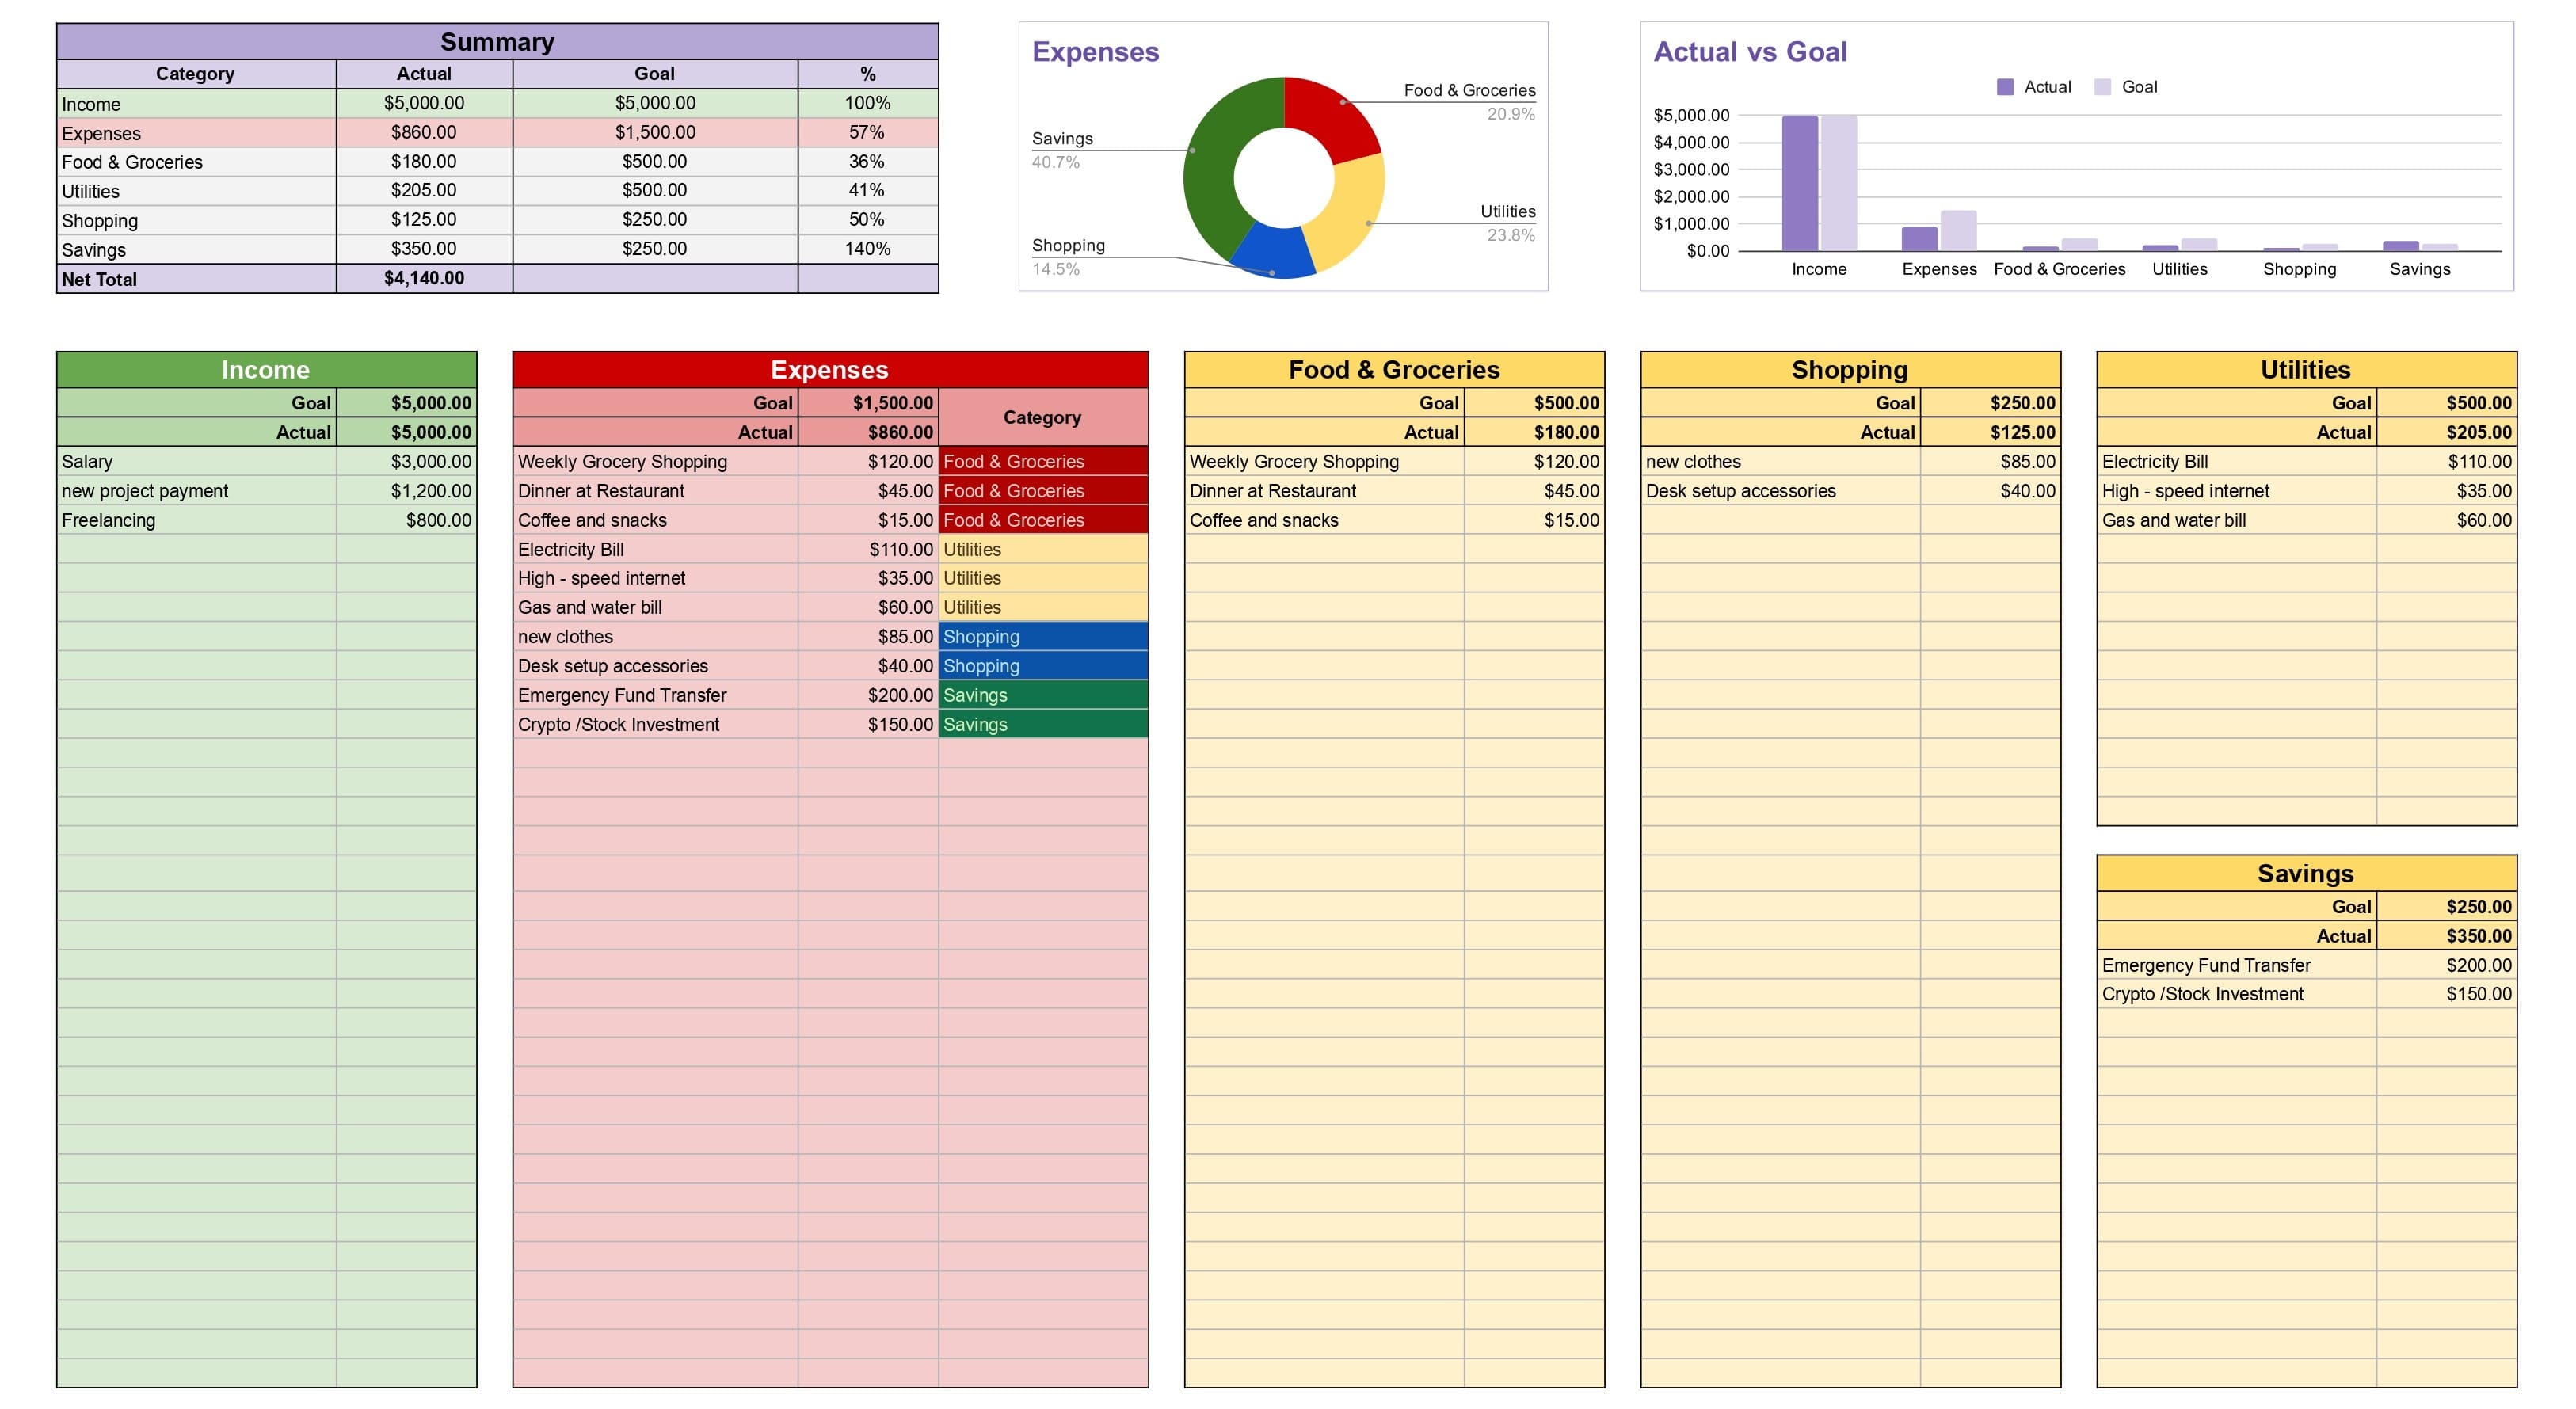
Task: Select the Savings 140% summary cell
Action: 867,248
